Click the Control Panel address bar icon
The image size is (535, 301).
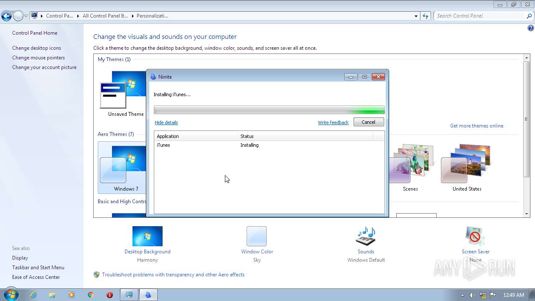pos(34,16)
